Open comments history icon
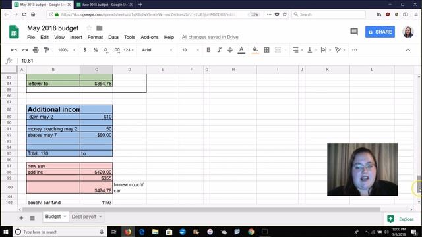Viewport: 422px width, 237px height. (x=354, y=32)
